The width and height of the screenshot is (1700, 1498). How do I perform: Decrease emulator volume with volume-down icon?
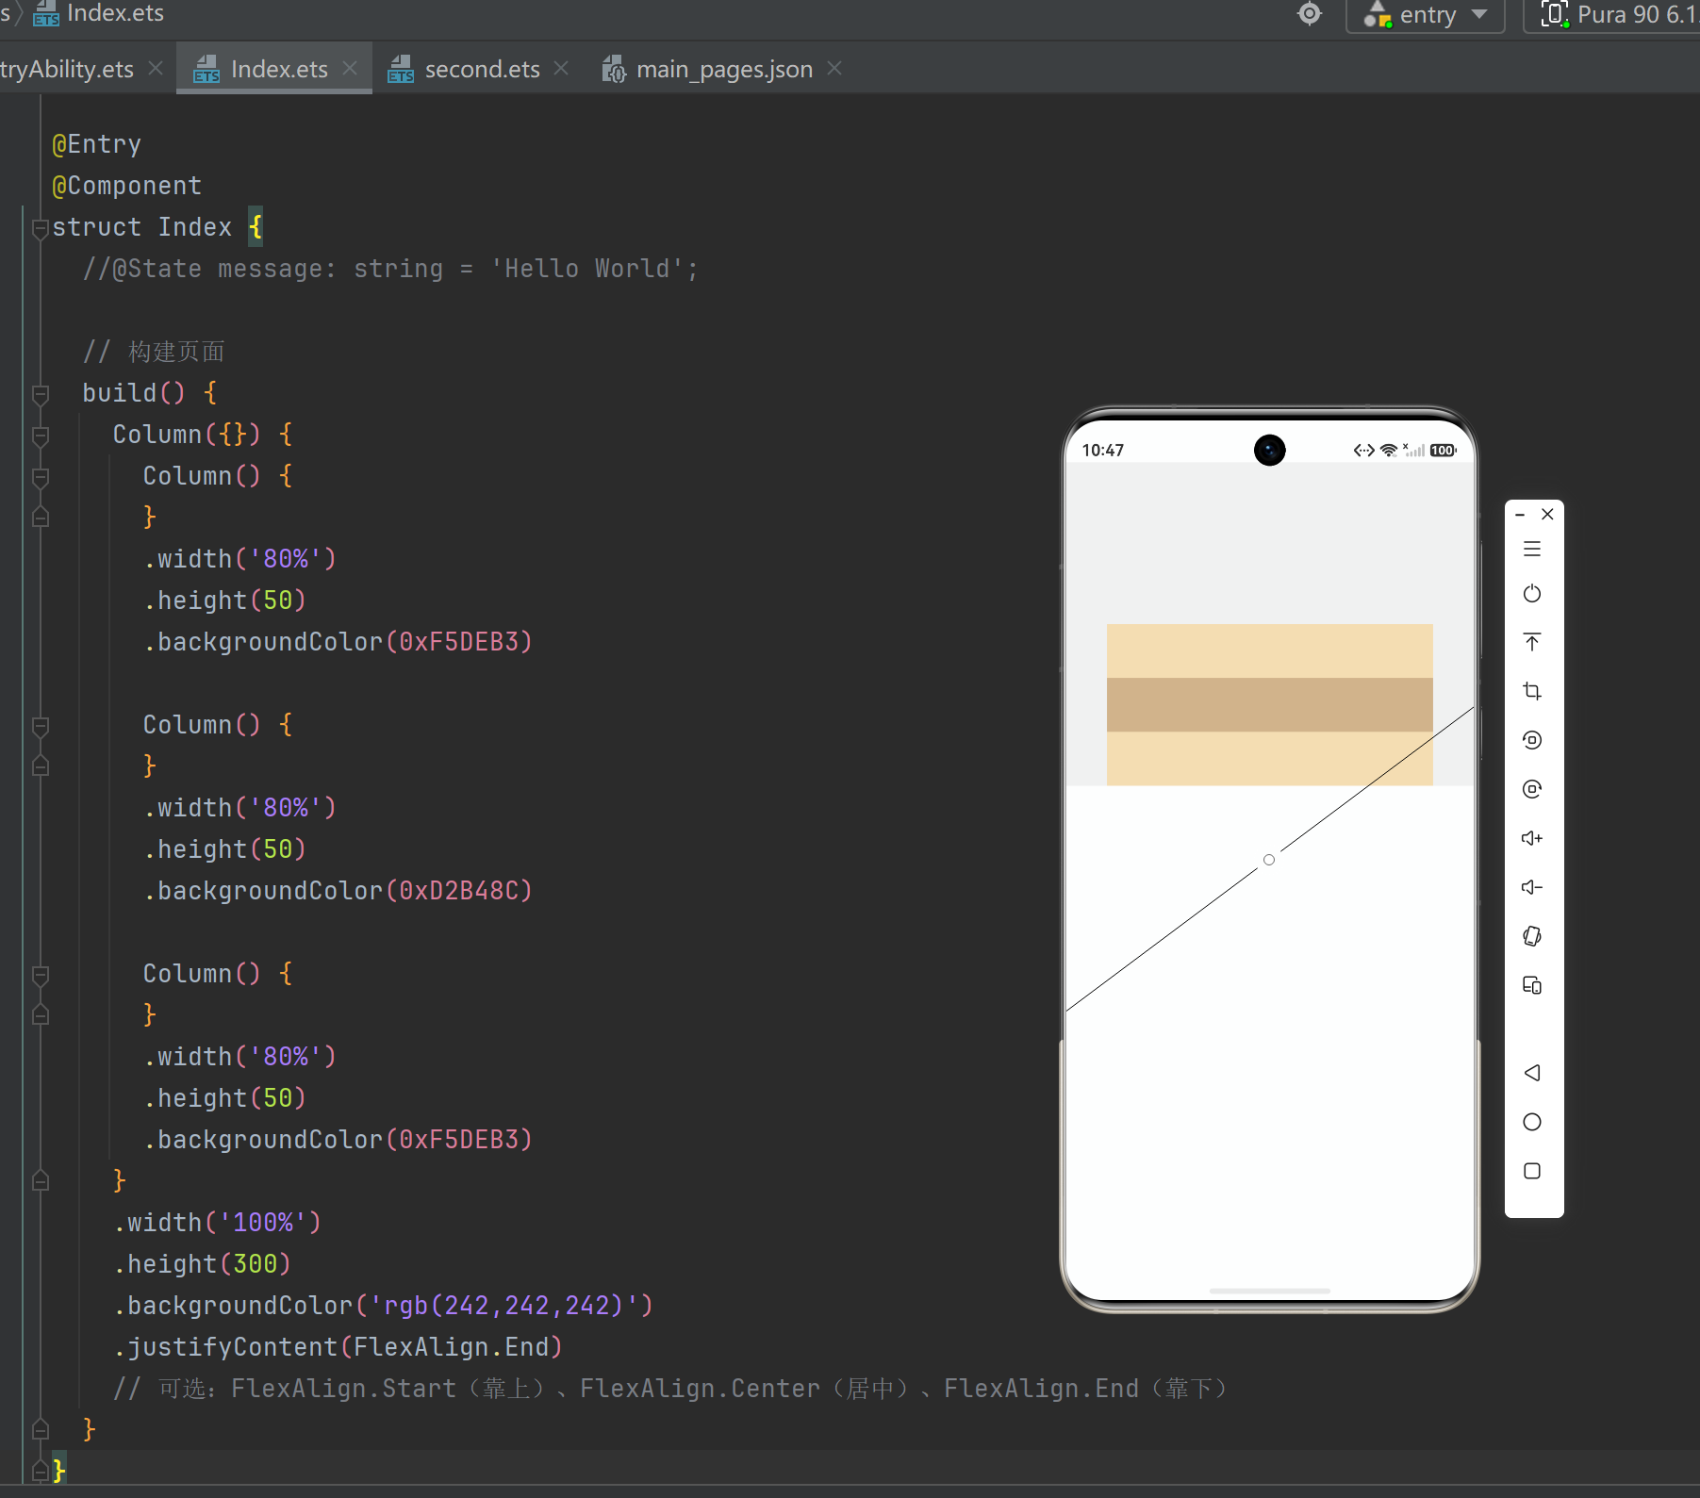coord(1532,887)
